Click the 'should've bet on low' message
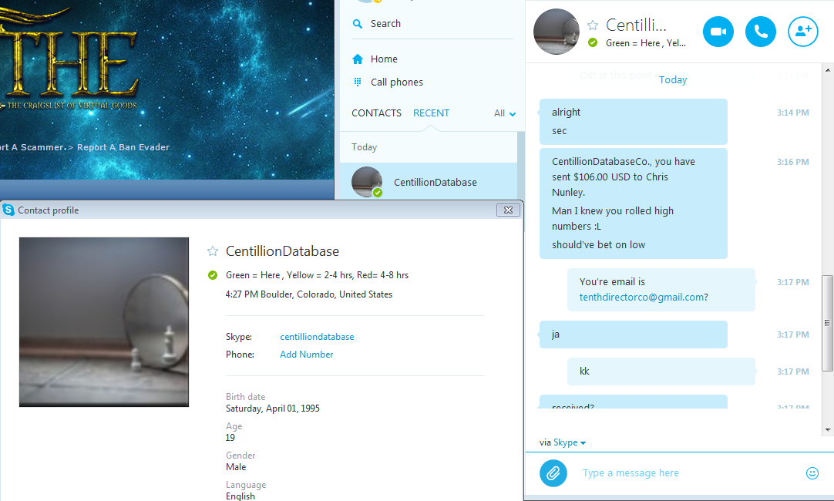This screenshot has height=501, width=834. [x=598, y=244]
